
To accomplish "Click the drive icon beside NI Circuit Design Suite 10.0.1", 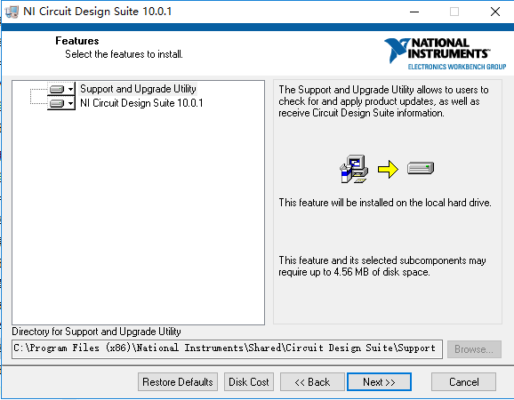I will pyautogui.click(x=57, y=103).
